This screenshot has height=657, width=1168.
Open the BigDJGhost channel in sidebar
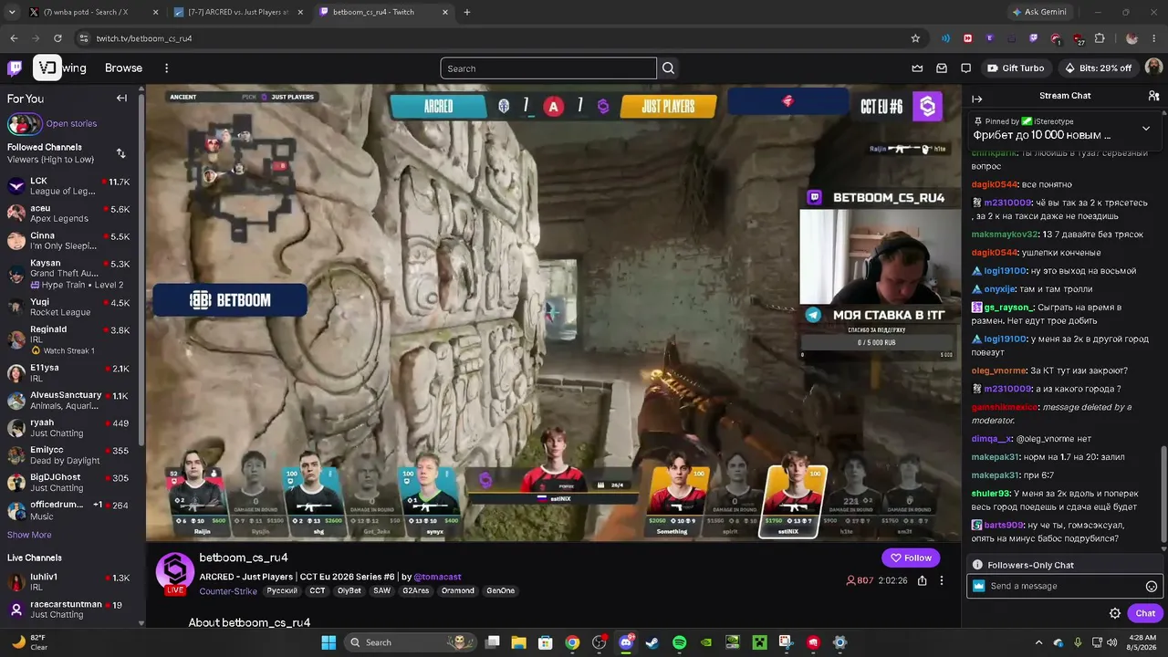[72, 483]
